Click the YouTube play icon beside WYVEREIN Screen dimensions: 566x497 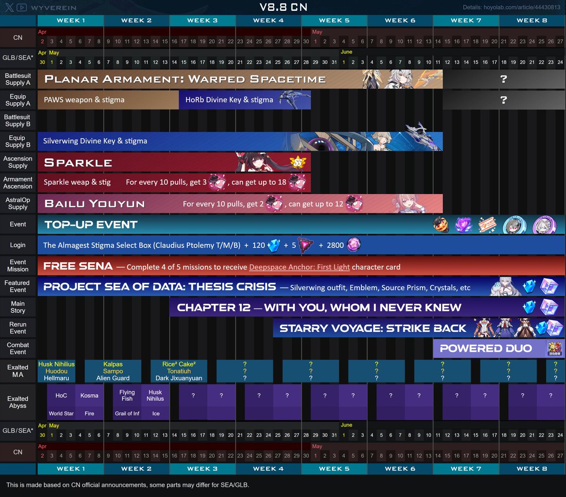coord(22,8)
